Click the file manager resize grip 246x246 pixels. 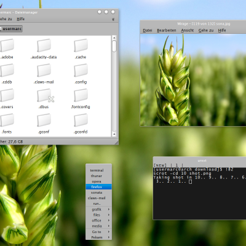tap(116, 142)
